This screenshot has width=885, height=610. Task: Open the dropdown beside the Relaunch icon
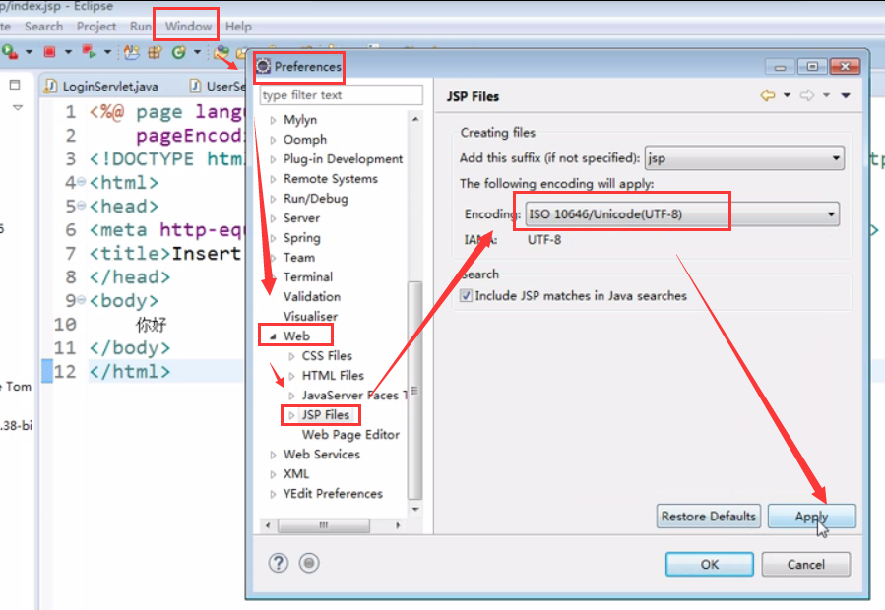[x=107, y=52]
